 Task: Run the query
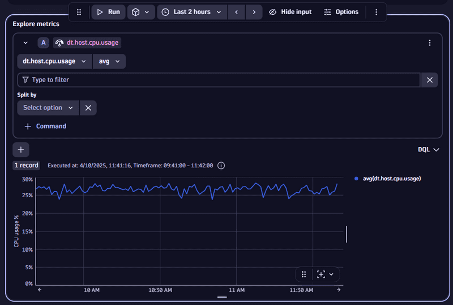(x=108, y=12)
